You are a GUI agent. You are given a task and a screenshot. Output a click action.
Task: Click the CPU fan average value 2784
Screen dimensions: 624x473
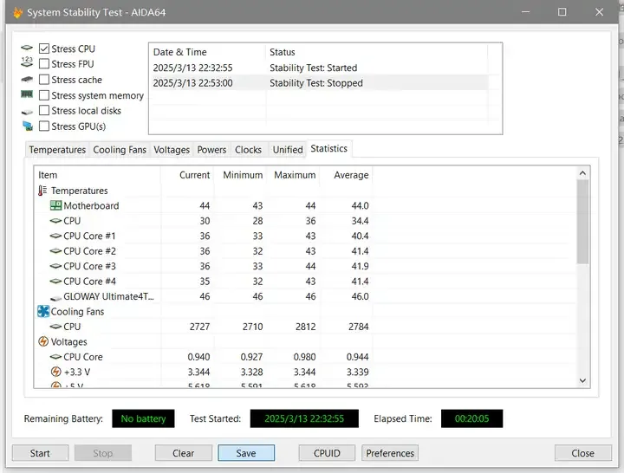pyautogui.click(x=359, y=327)
